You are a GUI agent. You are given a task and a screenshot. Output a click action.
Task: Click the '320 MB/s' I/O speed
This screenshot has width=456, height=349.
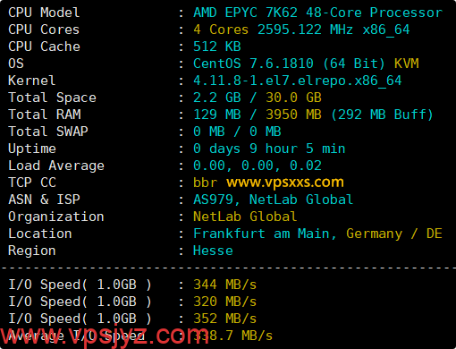(x=225, y=302)
